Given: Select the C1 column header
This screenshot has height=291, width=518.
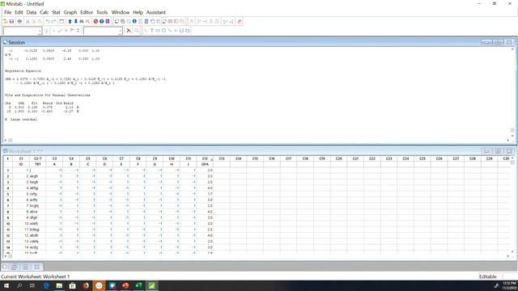Looking at the screenshot, I should (21, 158).
